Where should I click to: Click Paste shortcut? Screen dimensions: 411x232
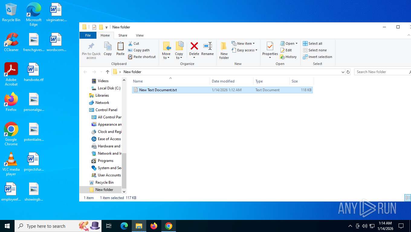pos(142,57)
